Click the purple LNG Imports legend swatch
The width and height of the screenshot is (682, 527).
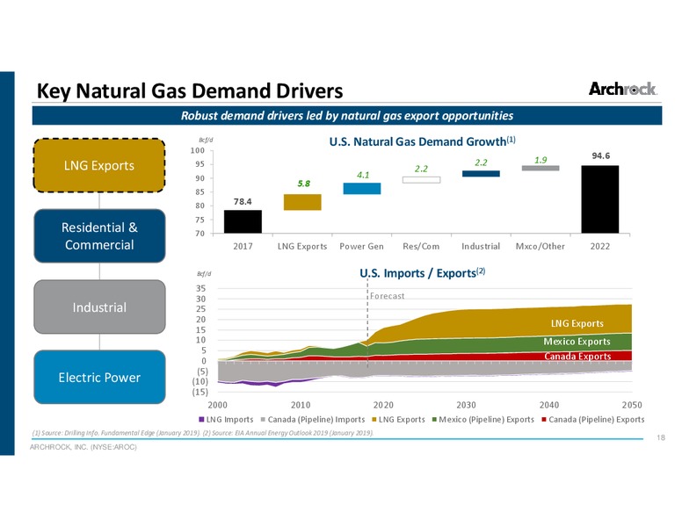201,419
